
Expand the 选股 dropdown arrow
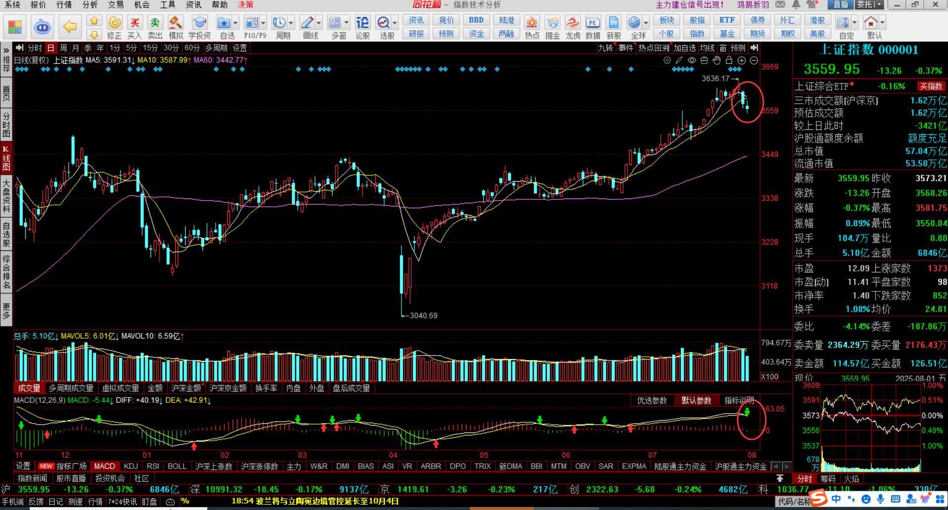pyautogui.click(x=395, y=23)
